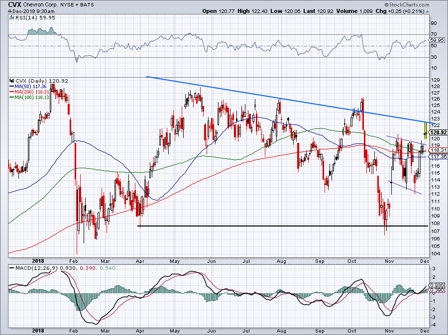Click the 'MA(50) 117.36' legend entry
The width and height of the screenshot is (448, 335).
point(30,86)
